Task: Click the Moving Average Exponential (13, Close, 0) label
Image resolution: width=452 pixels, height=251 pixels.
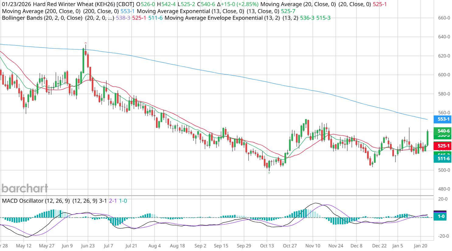Action: (x=190, y=11)
